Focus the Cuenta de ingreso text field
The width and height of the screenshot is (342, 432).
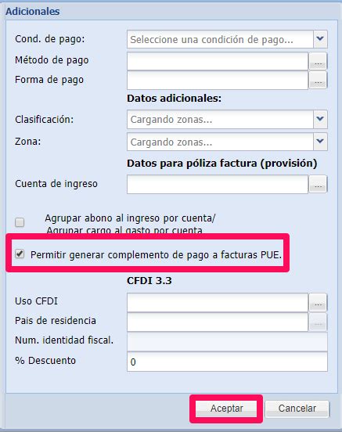point(218,184)
